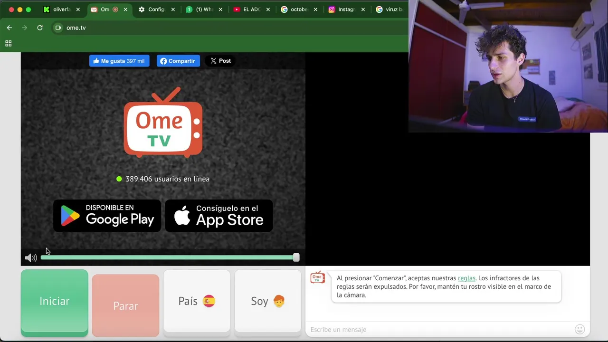Click the Ome TV avatar in chat
The width and height of the screenshot is (608, 342).
(318, 277)
